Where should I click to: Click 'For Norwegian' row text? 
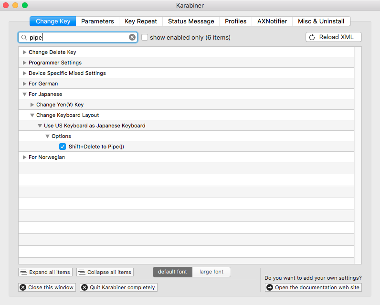click(x=47, y=157)
